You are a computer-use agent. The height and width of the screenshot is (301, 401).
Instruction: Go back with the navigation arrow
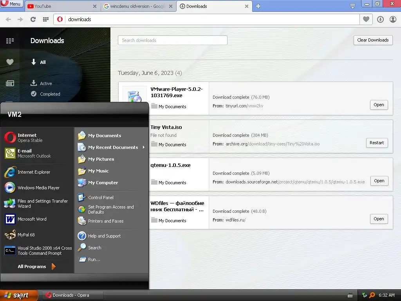8,19
